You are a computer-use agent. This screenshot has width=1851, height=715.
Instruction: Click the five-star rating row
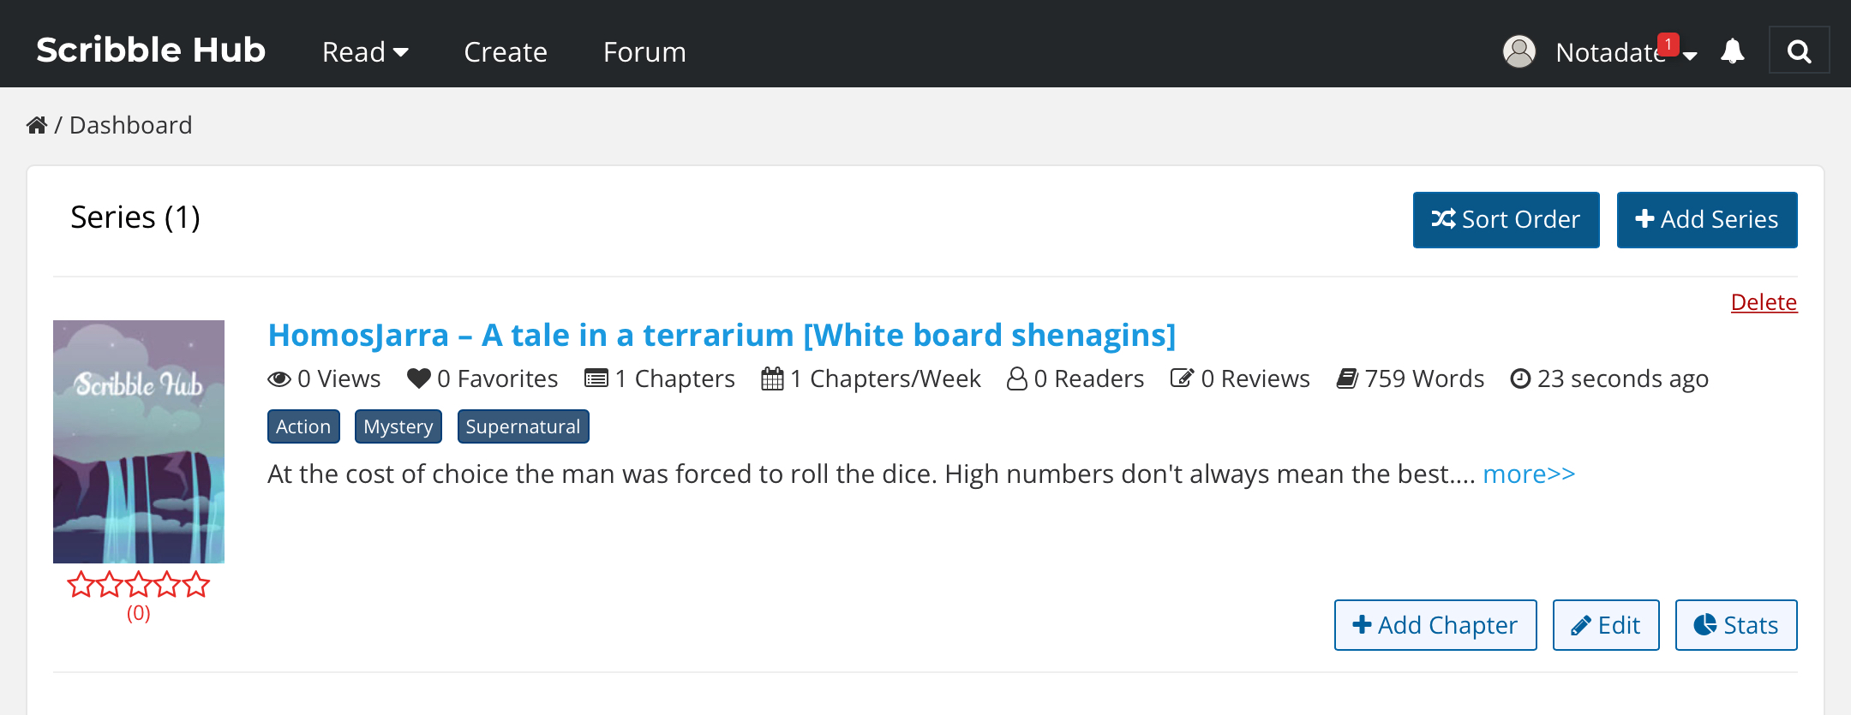(x=139, y=585)
